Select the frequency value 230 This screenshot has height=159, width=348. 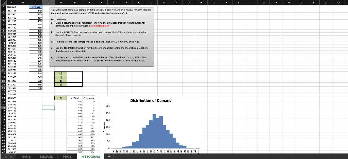(x=89, y=143)
